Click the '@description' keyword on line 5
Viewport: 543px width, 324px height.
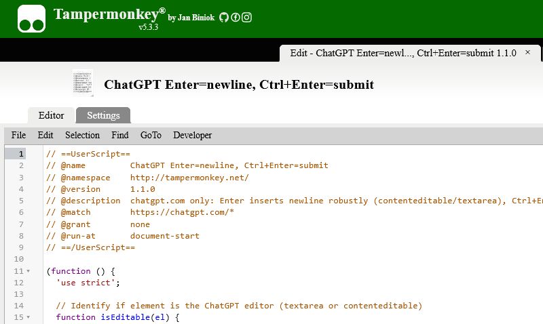91,201
